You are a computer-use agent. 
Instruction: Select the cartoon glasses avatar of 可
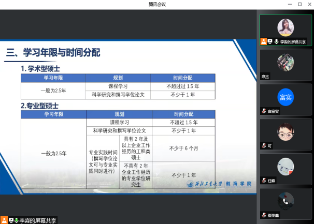pyautogui.click(x=286, y=131)
